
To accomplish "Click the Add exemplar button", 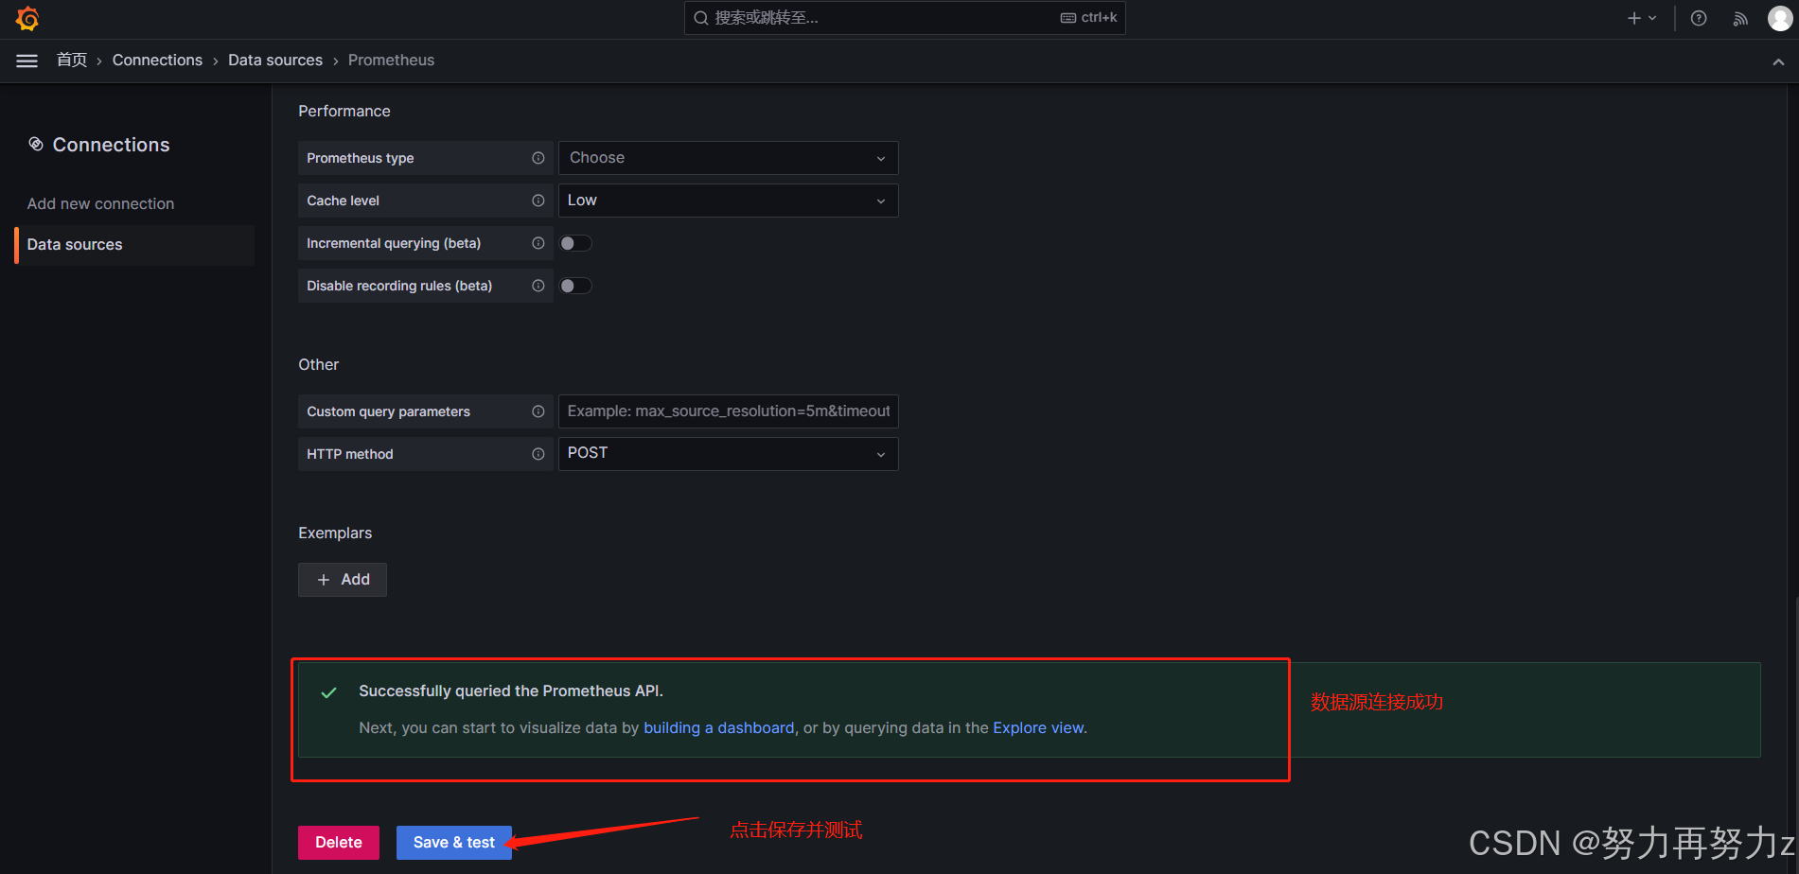I will pos(343,580).
